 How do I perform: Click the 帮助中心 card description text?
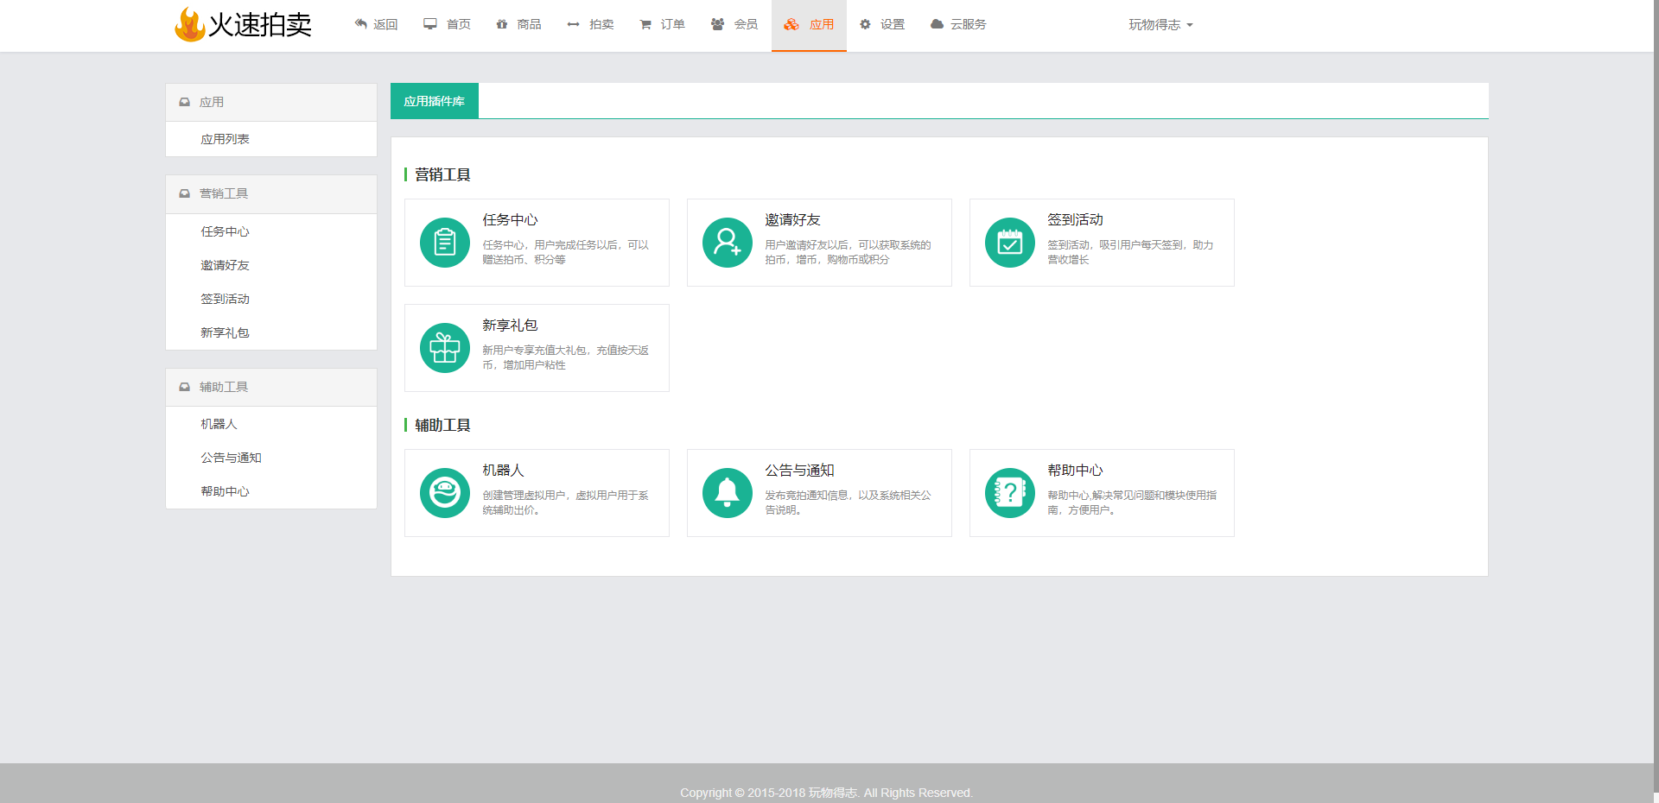1132,503
